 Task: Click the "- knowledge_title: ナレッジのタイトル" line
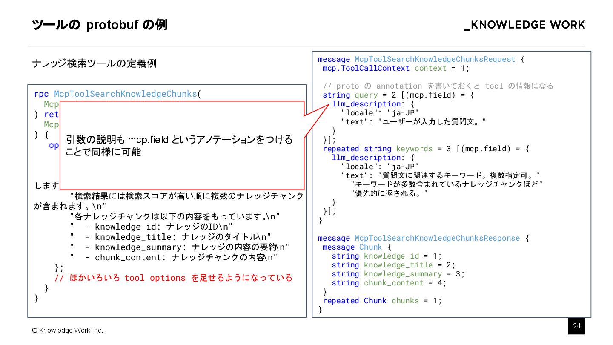tap(171, 237)
